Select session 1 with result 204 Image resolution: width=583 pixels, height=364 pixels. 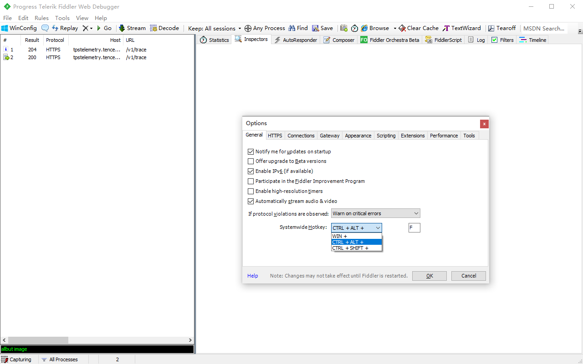[x=97, y=50]
